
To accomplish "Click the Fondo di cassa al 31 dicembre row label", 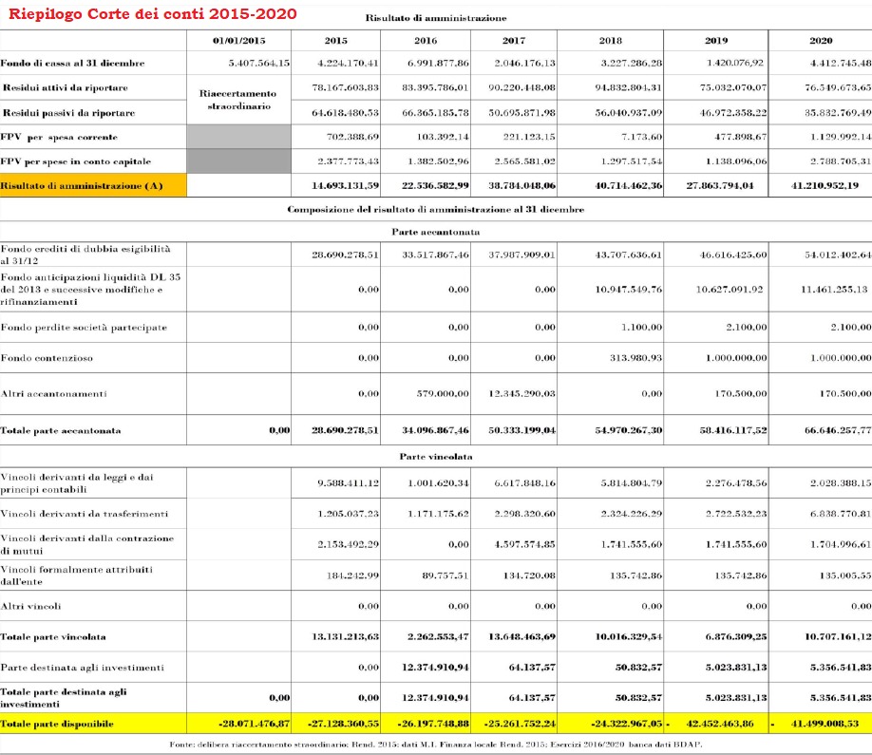I will point(73,63).
